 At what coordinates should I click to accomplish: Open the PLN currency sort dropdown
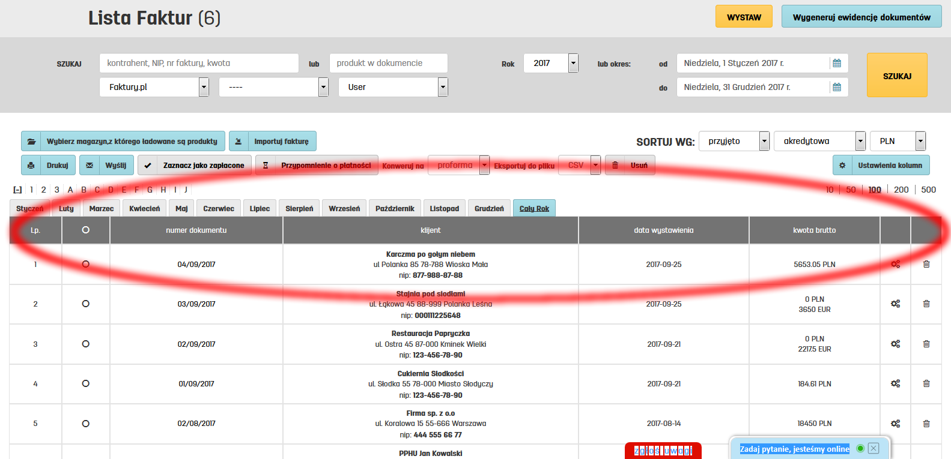(x=920, y=141)
